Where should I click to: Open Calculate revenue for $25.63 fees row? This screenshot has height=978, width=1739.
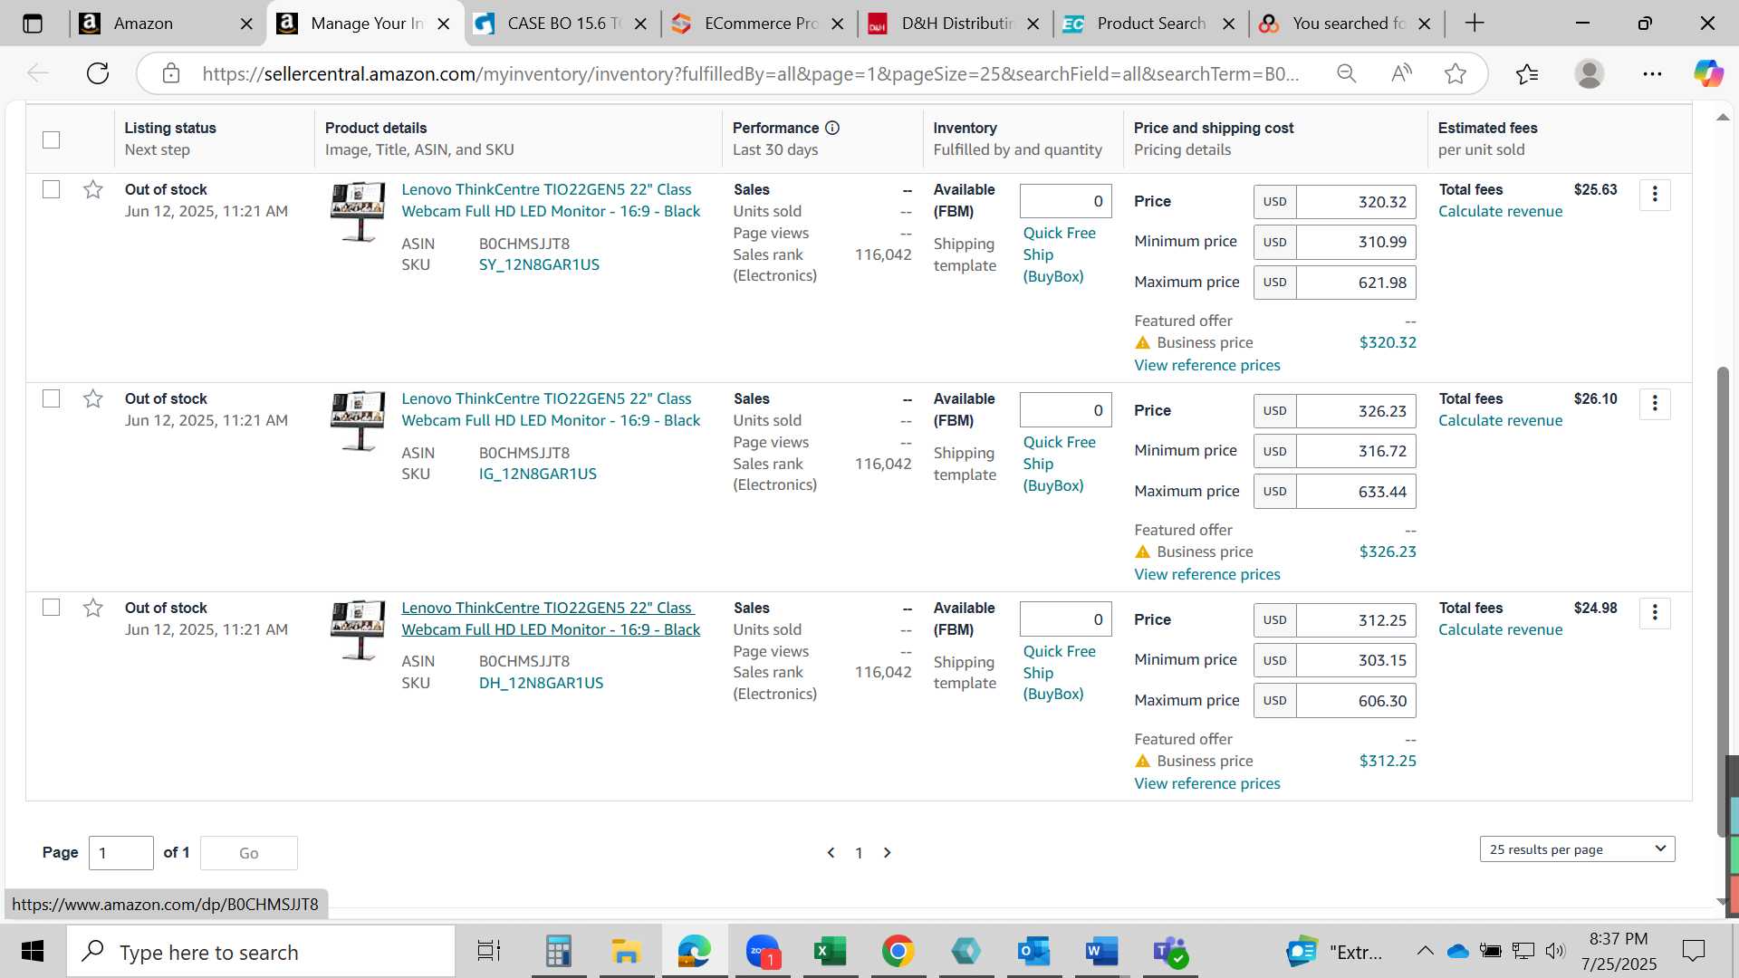pos(1500,211)
